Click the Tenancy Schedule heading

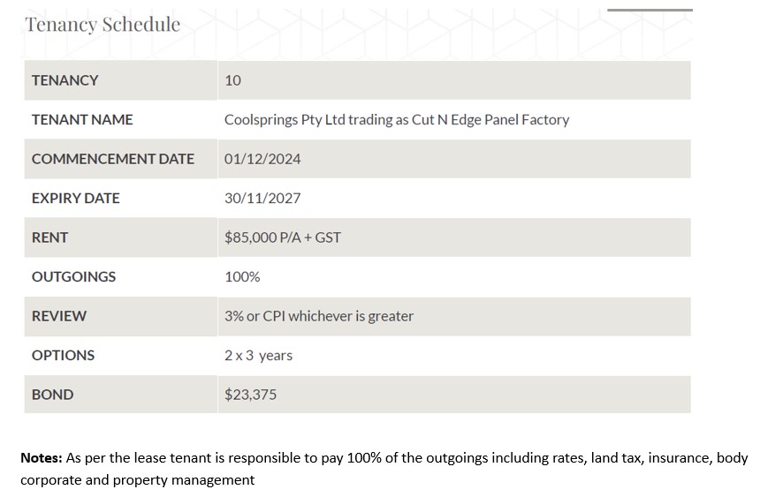103,25
